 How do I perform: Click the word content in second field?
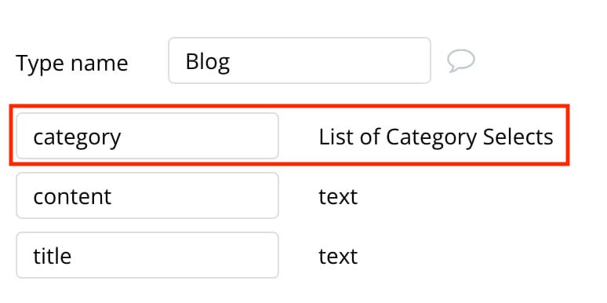click(x=72, y=196)
